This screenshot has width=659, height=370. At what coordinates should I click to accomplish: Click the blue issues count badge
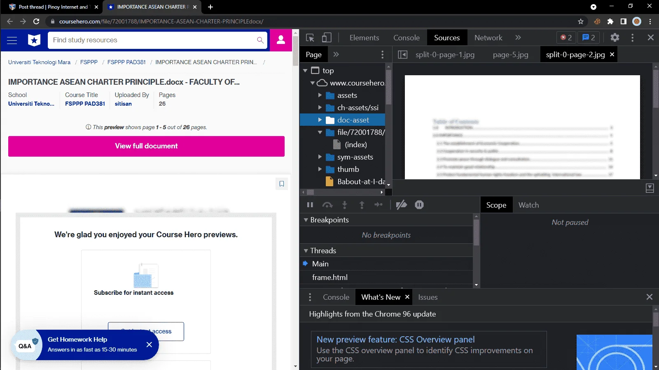(x=589, y=38)
